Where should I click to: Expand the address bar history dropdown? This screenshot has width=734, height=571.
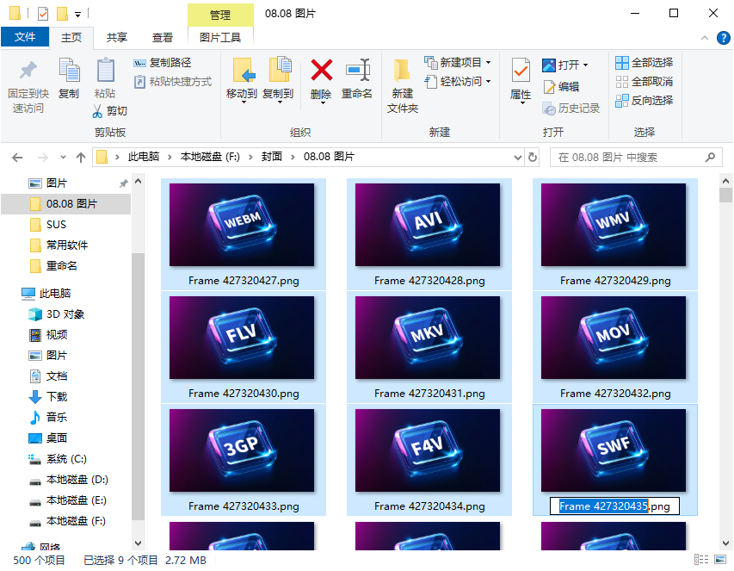click(x=518, y=158)
